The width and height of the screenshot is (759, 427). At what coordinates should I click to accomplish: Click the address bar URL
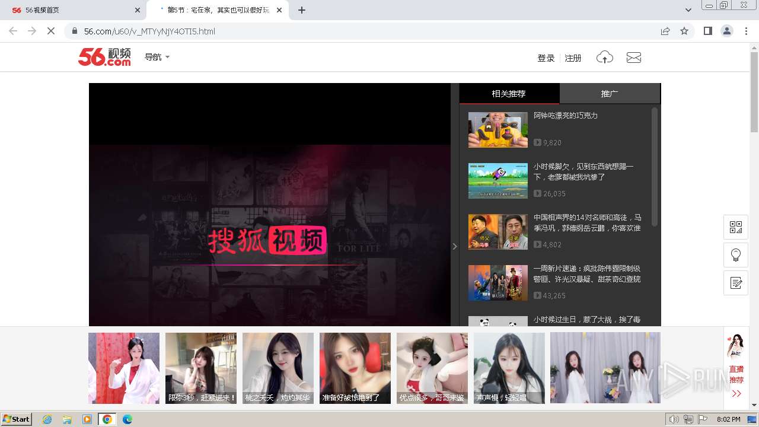(149, 31)
